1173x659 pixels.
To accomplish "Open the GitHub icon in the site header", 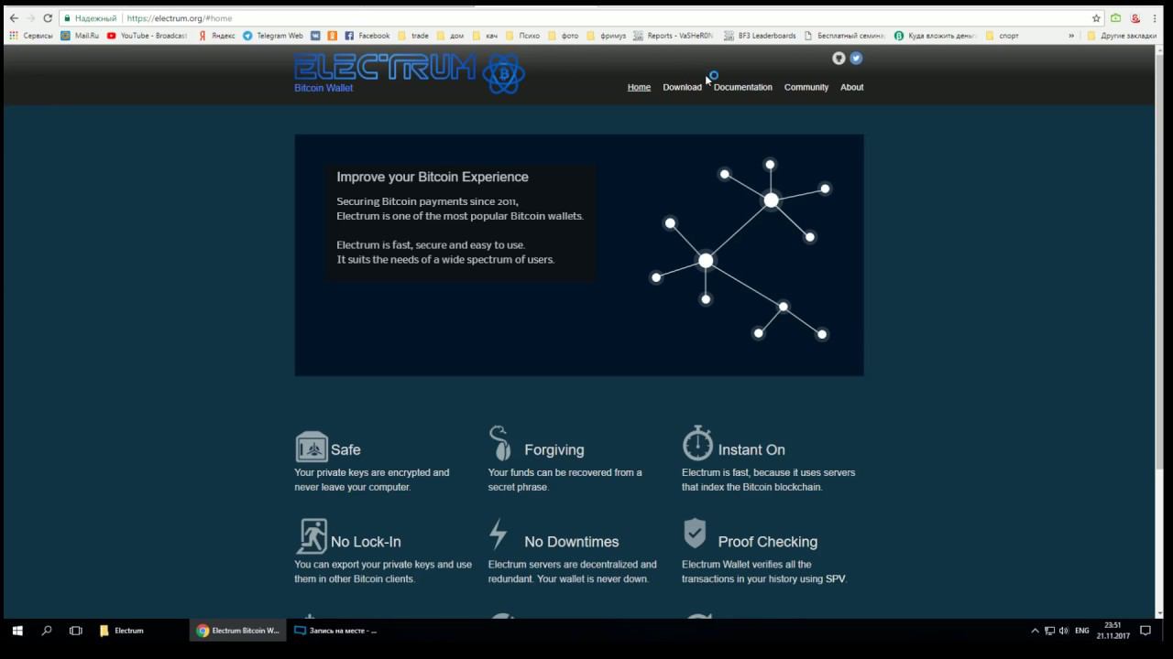I will (839, 58).
